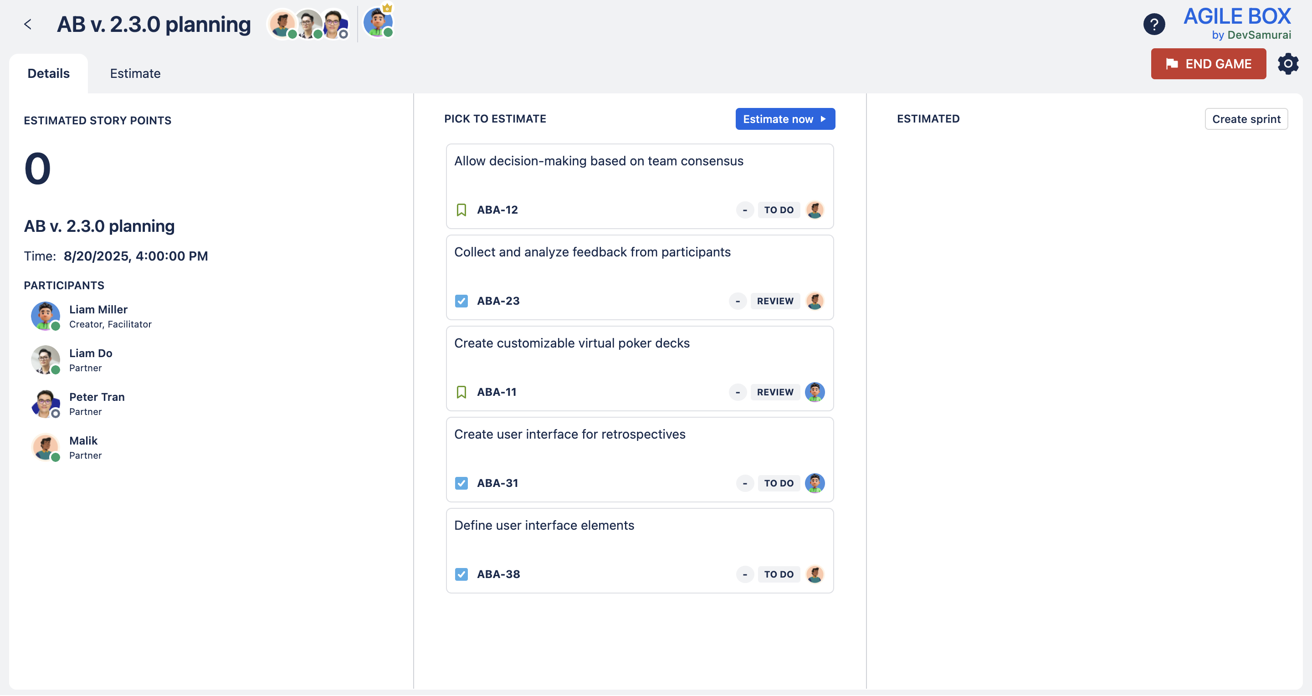The image size is (1312, 696).
Task: Open the TO DO status on ABA-12
Action: [x=778, y=210]
